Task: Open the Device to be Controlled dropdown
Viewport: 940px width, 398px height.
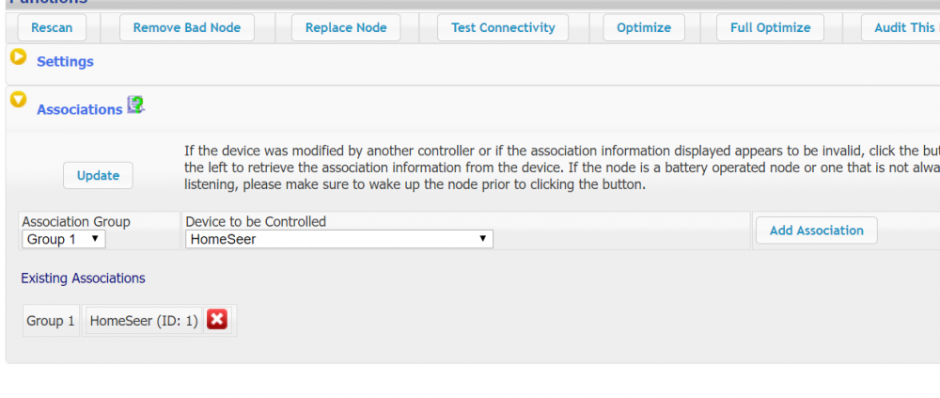Action: 338,239
